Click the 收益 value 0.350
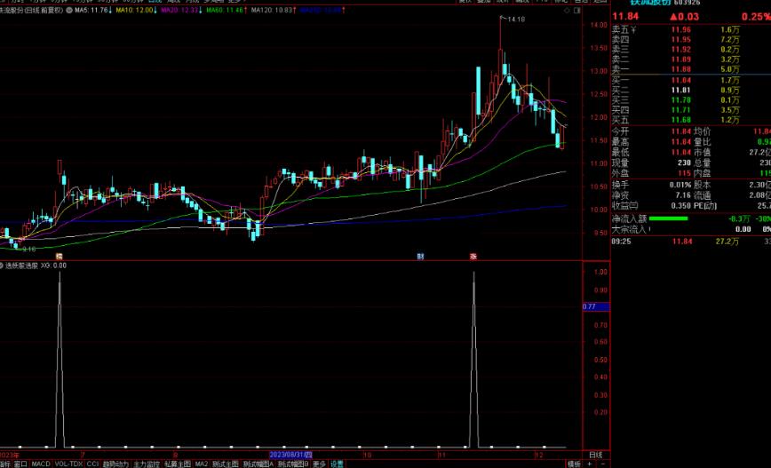Image resolution: width=771 pixels, height=468 pixels. (x=681, y=205)
